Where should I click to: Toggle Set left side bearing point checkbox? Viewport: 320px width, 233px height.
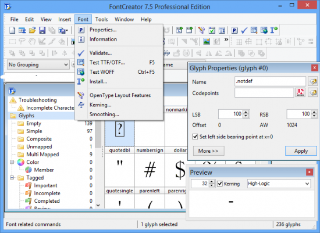[195, 137]
